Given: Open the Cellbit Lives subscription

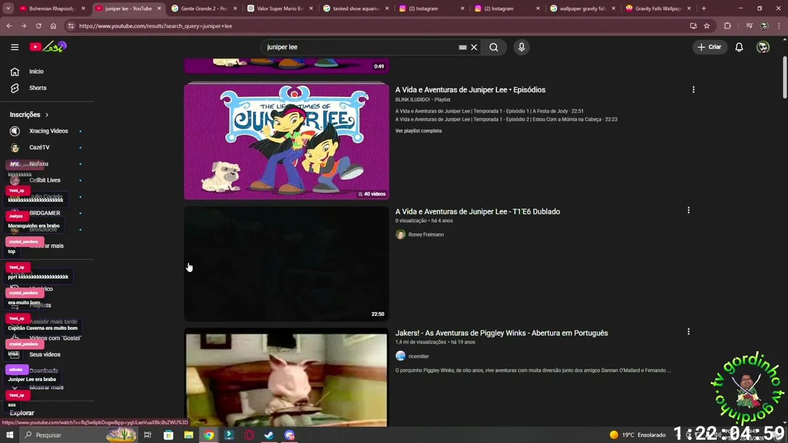Looking at the screenshot, I should (44, 180).
